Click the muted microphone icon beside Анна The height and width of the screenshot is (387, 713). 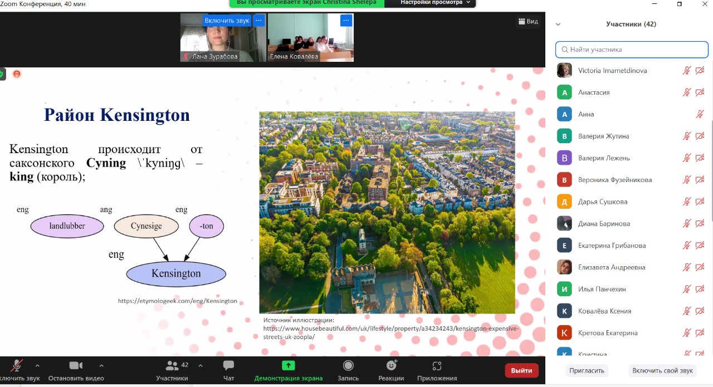coord(700,114)
